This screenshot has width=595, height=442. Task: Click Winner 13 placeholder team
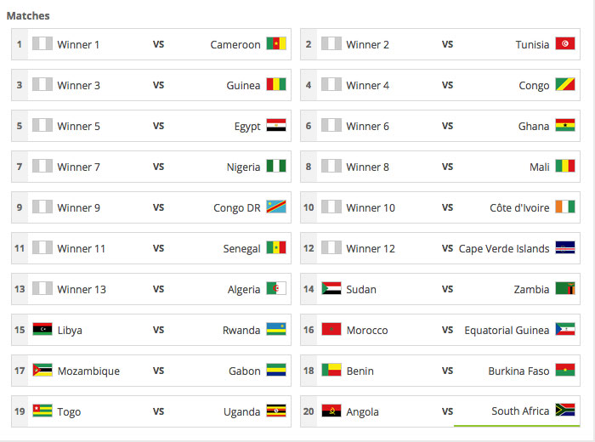[x=82, y=289]
